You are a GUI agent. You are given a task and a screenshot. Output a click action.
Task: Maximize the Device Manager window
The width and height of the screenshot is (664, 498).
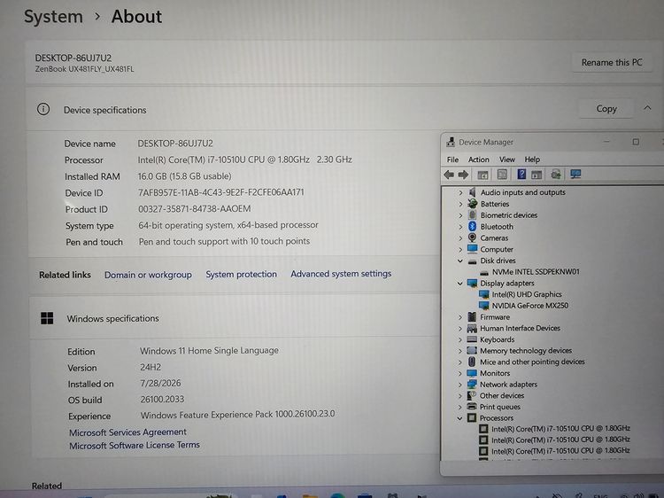click(x=636, y=142)
